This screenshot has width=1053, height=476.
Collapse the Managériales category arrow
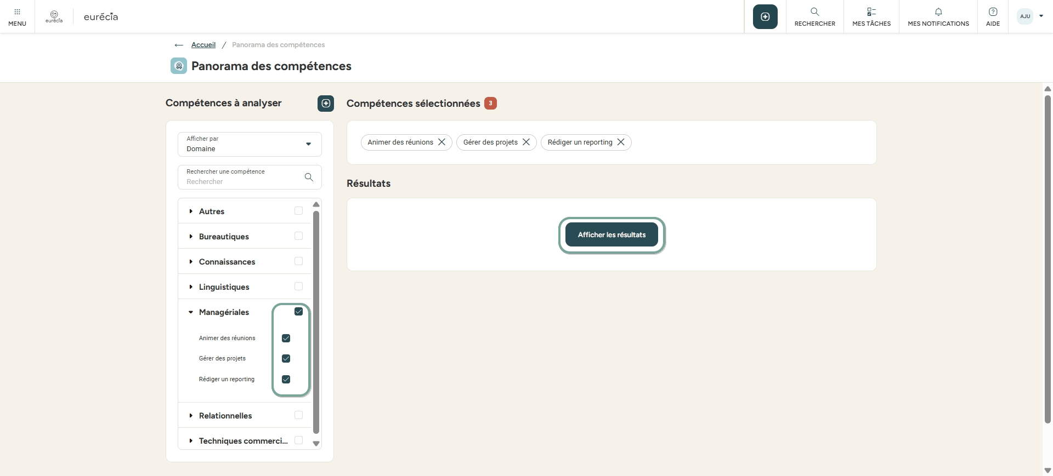tap(191, 312)
